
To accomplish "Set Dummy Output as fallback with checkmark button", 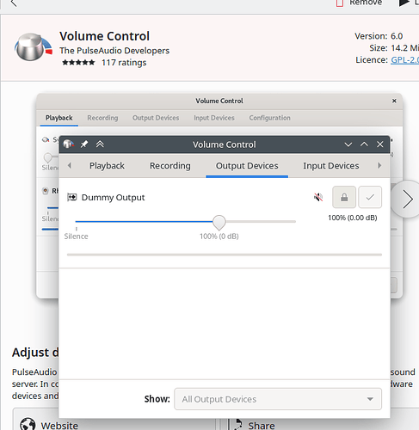I will tap(370, 197).
